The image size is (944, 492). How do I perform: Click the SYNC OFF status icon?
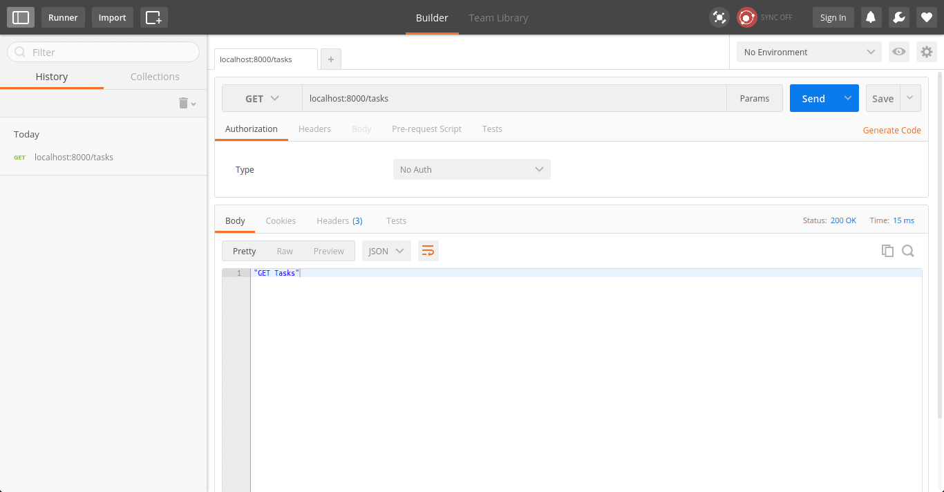[x=746, y=17]
